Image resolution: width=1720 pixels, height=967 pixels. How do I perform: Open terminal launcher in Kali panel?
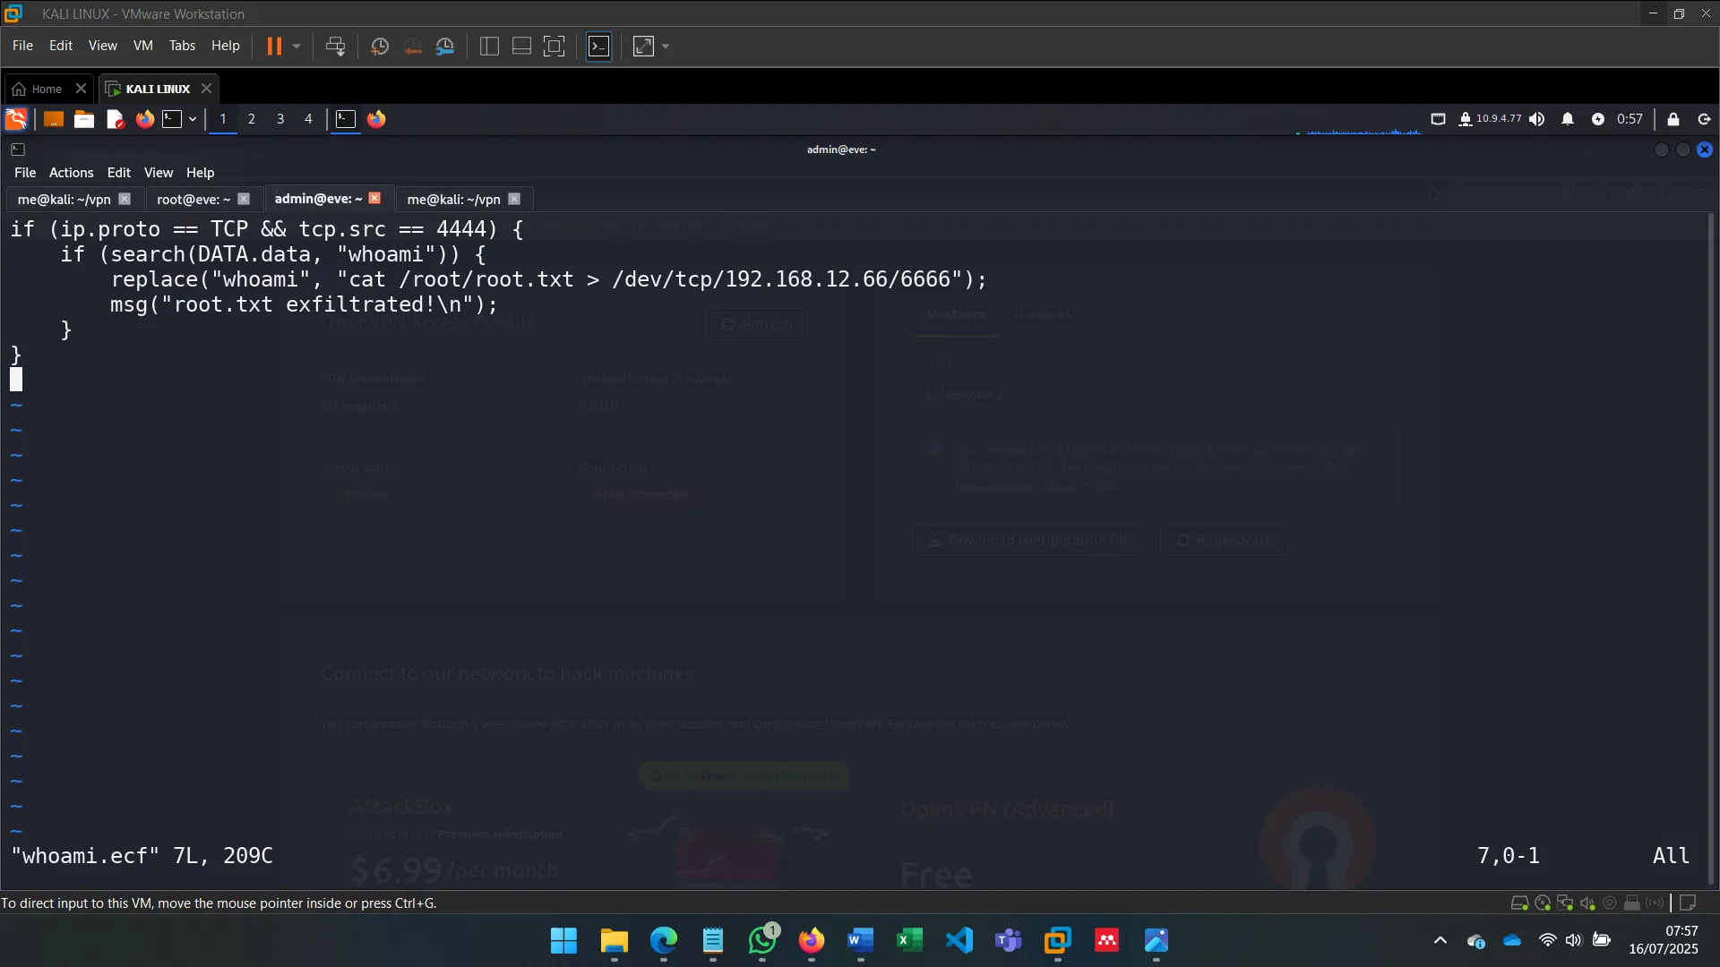[x=172, y=118]
